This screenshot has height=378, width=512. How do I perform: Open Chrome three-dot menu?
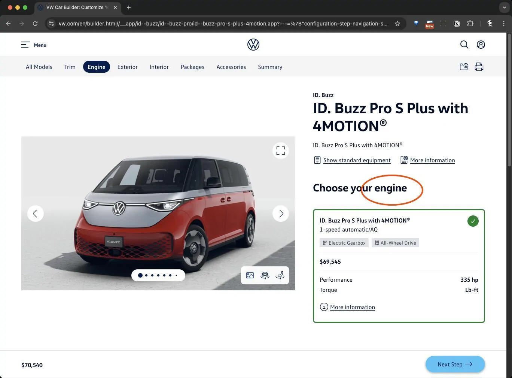click(504, 24)
